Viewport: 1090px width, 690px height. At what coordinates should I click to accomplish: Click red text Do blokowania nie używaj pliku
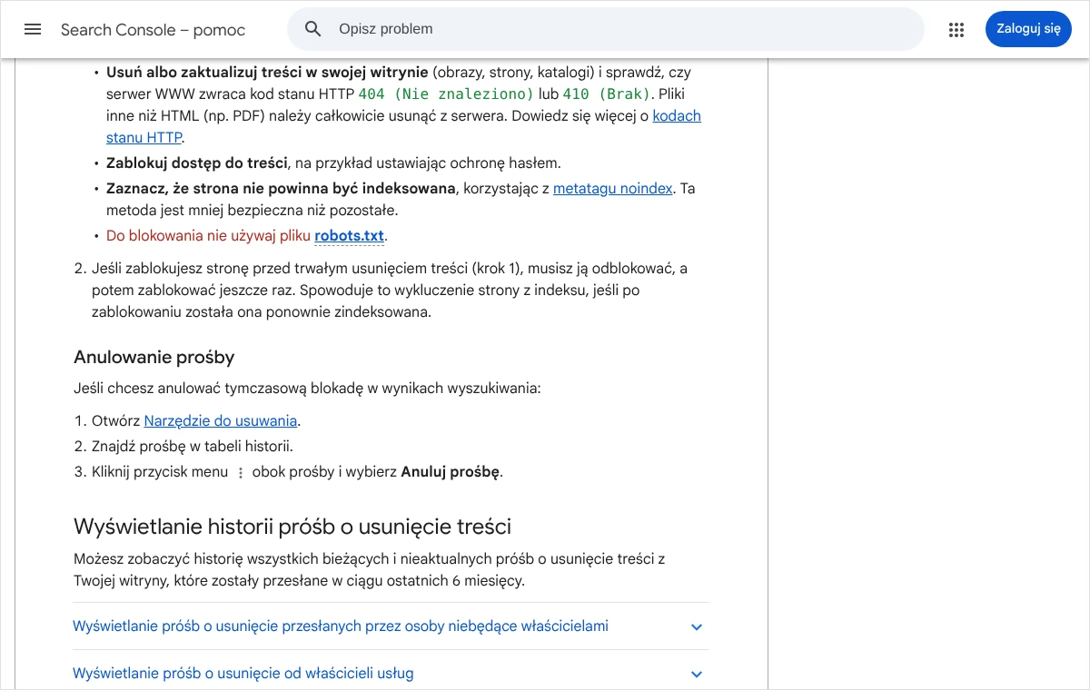pos(208,236)
